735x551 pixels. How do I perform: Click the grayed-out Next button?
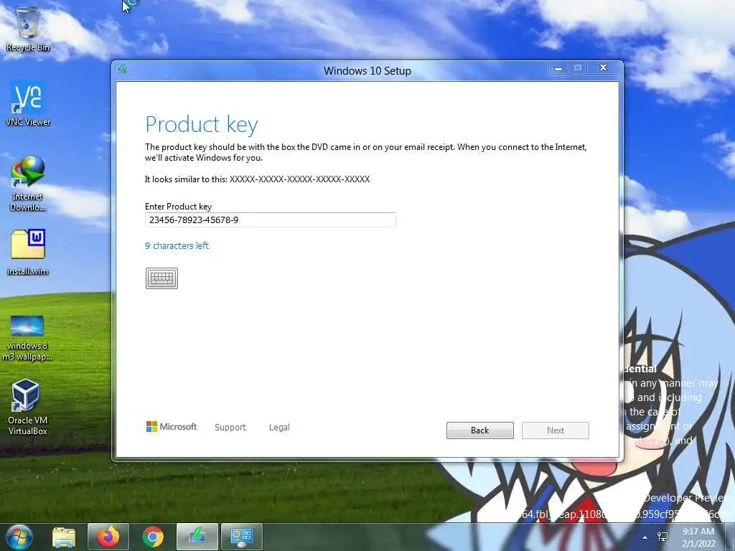(x=556, y=430)
